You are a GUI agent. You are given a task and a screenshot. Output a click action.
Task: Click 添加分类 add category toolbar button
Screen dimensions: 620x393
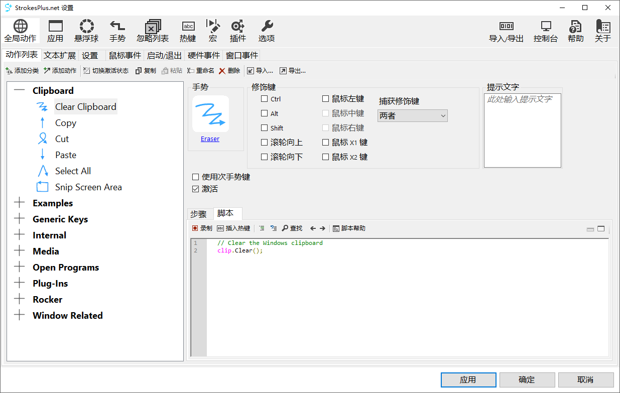tap(22, 71)
